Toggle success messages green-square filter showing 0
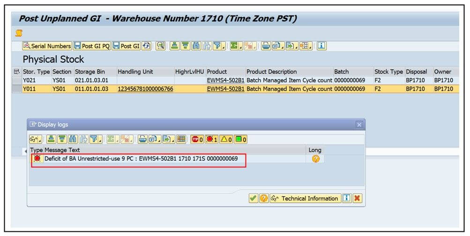Viewport: 470px width, 236px height. [240, 139]
